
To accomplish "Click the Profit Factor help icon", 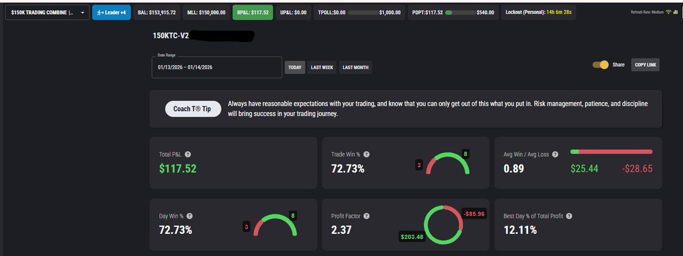I will [367, 216].
